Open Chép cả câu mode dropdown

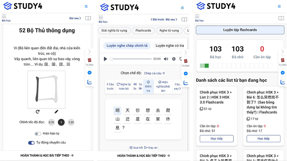[154, 73]
